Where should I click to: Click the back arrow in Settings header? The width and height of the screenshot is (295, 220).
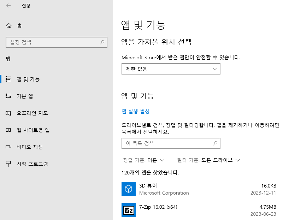tap(8, 6)
